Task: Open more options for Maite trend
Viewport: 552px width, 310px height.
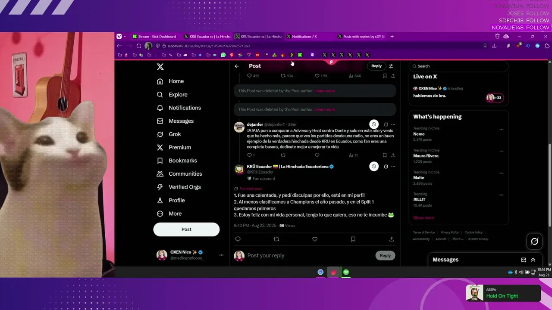Action: coord(501,173)
